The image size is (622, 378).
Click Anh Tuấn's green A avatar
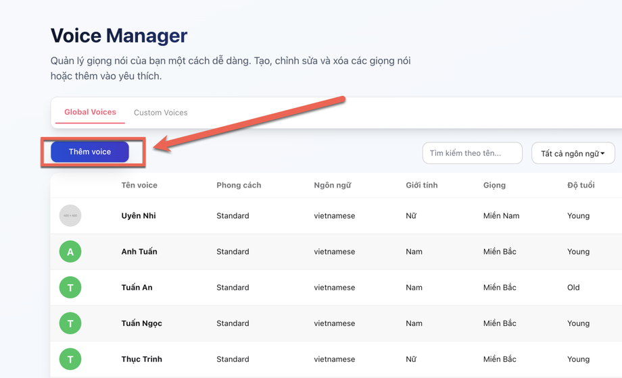click(70, 252)
